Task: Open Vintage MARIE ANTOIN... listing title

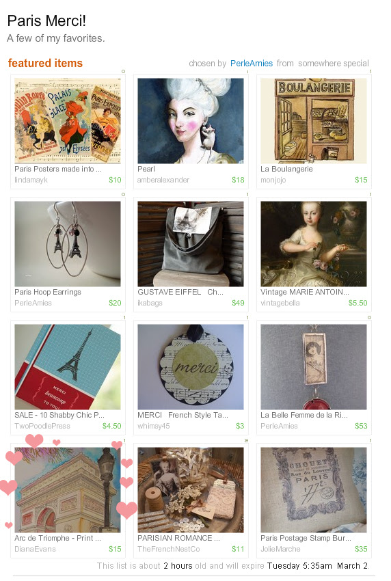Action: click(x=305, y=292)
